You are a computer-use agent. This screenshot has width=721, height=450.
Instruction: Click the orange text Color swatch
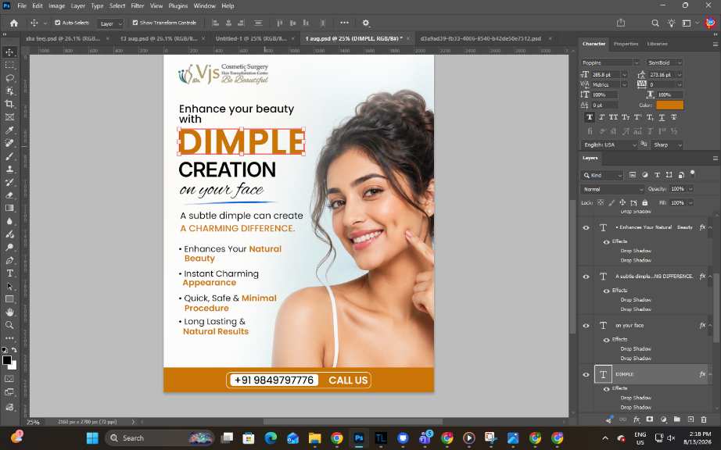coord(669,105)
